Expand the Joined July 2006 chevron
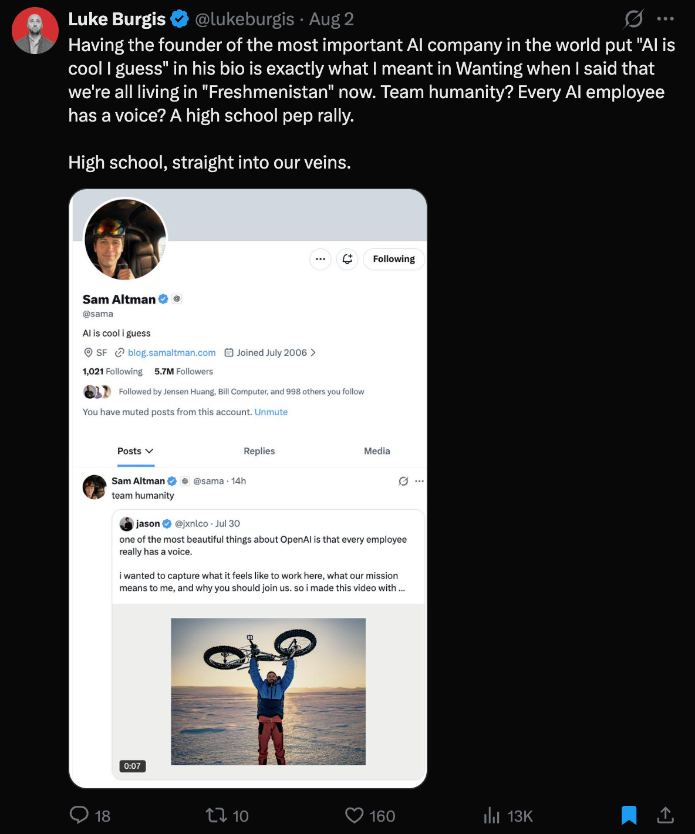Screen dimensions: 695x834 [x=313, y=352]
